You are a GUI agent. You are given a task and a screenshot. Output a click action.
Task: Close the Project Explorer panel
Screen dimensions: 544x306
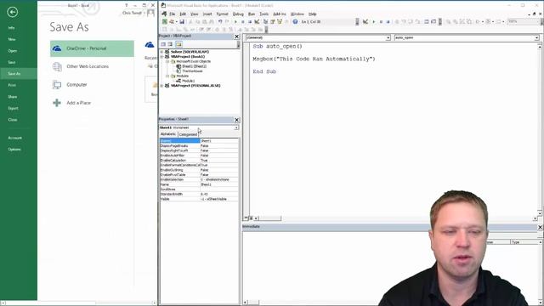pyautogui.click(x=236, y=36)
